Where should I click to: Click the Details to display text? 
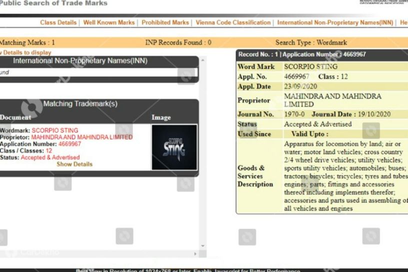tap(27, 52)
